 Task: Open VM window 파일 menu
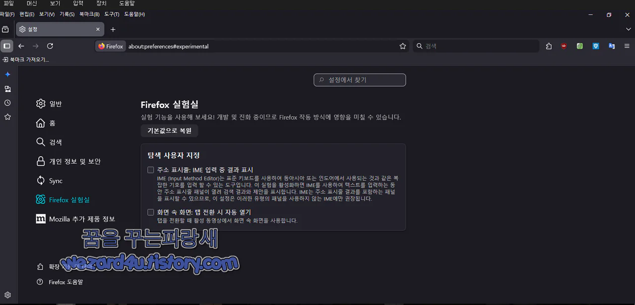(8, 3)
